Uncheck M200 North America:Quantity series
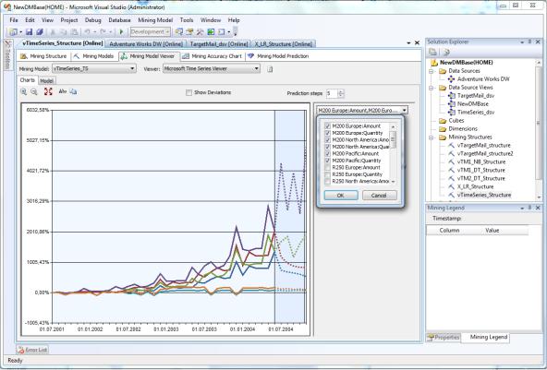 tap(328, 147)
